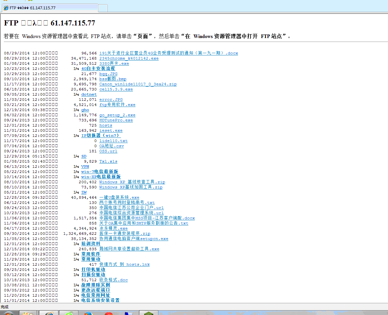The width and height of the screenshot is (388, 315).
Task: Click the 完成 status bar text
Action: tap(5, 307)
